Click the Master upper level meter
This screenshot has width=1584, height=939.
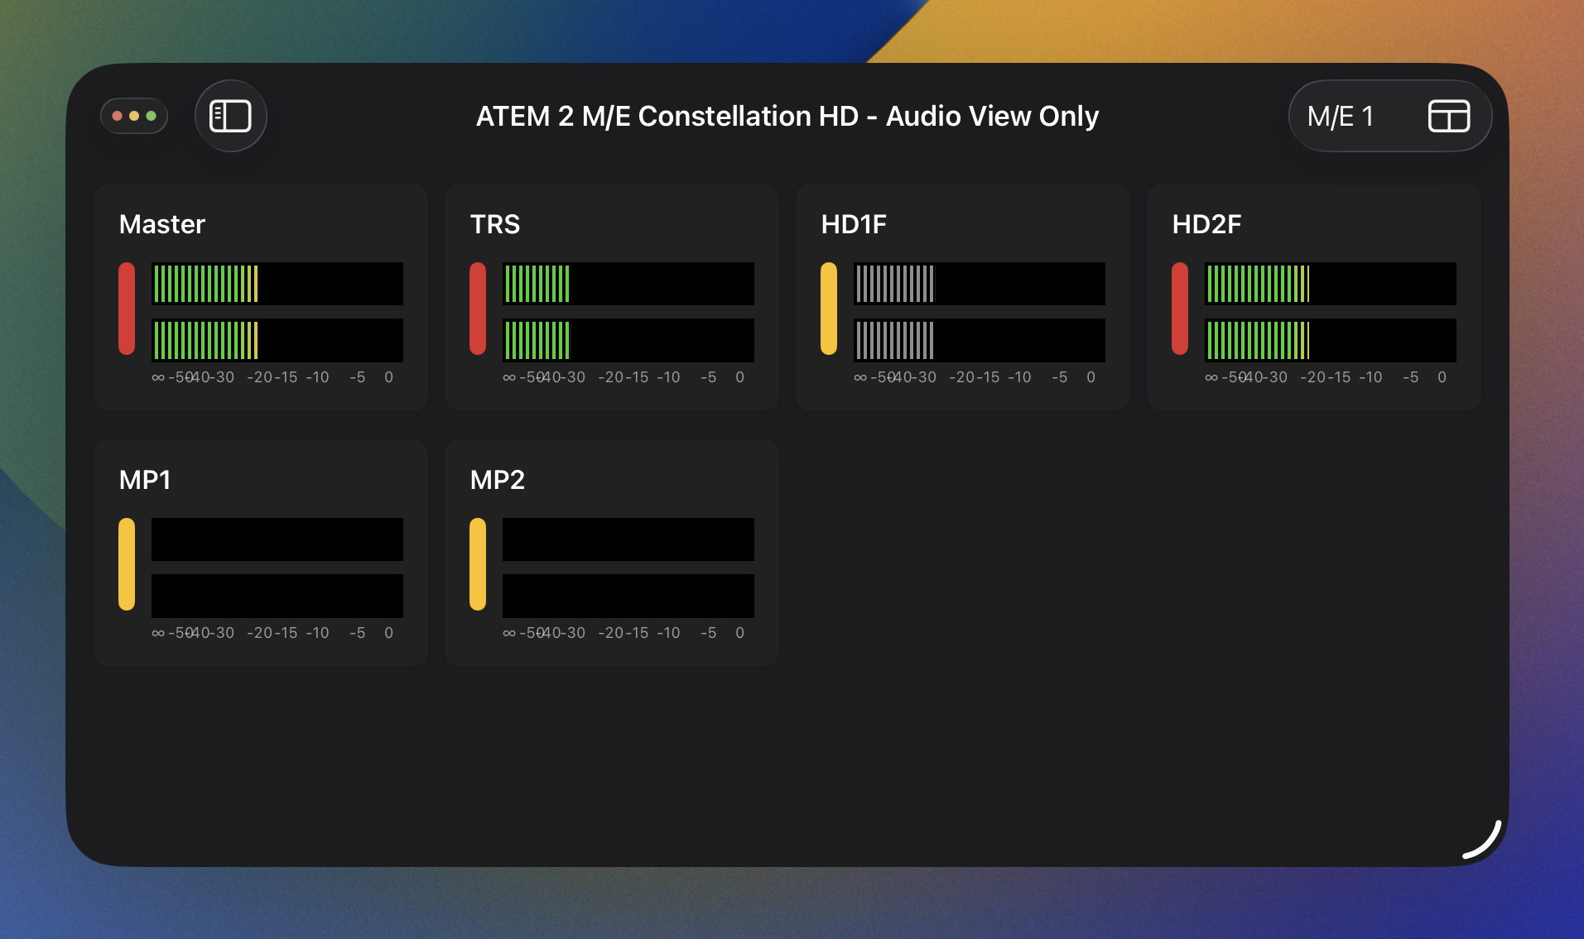277,284
